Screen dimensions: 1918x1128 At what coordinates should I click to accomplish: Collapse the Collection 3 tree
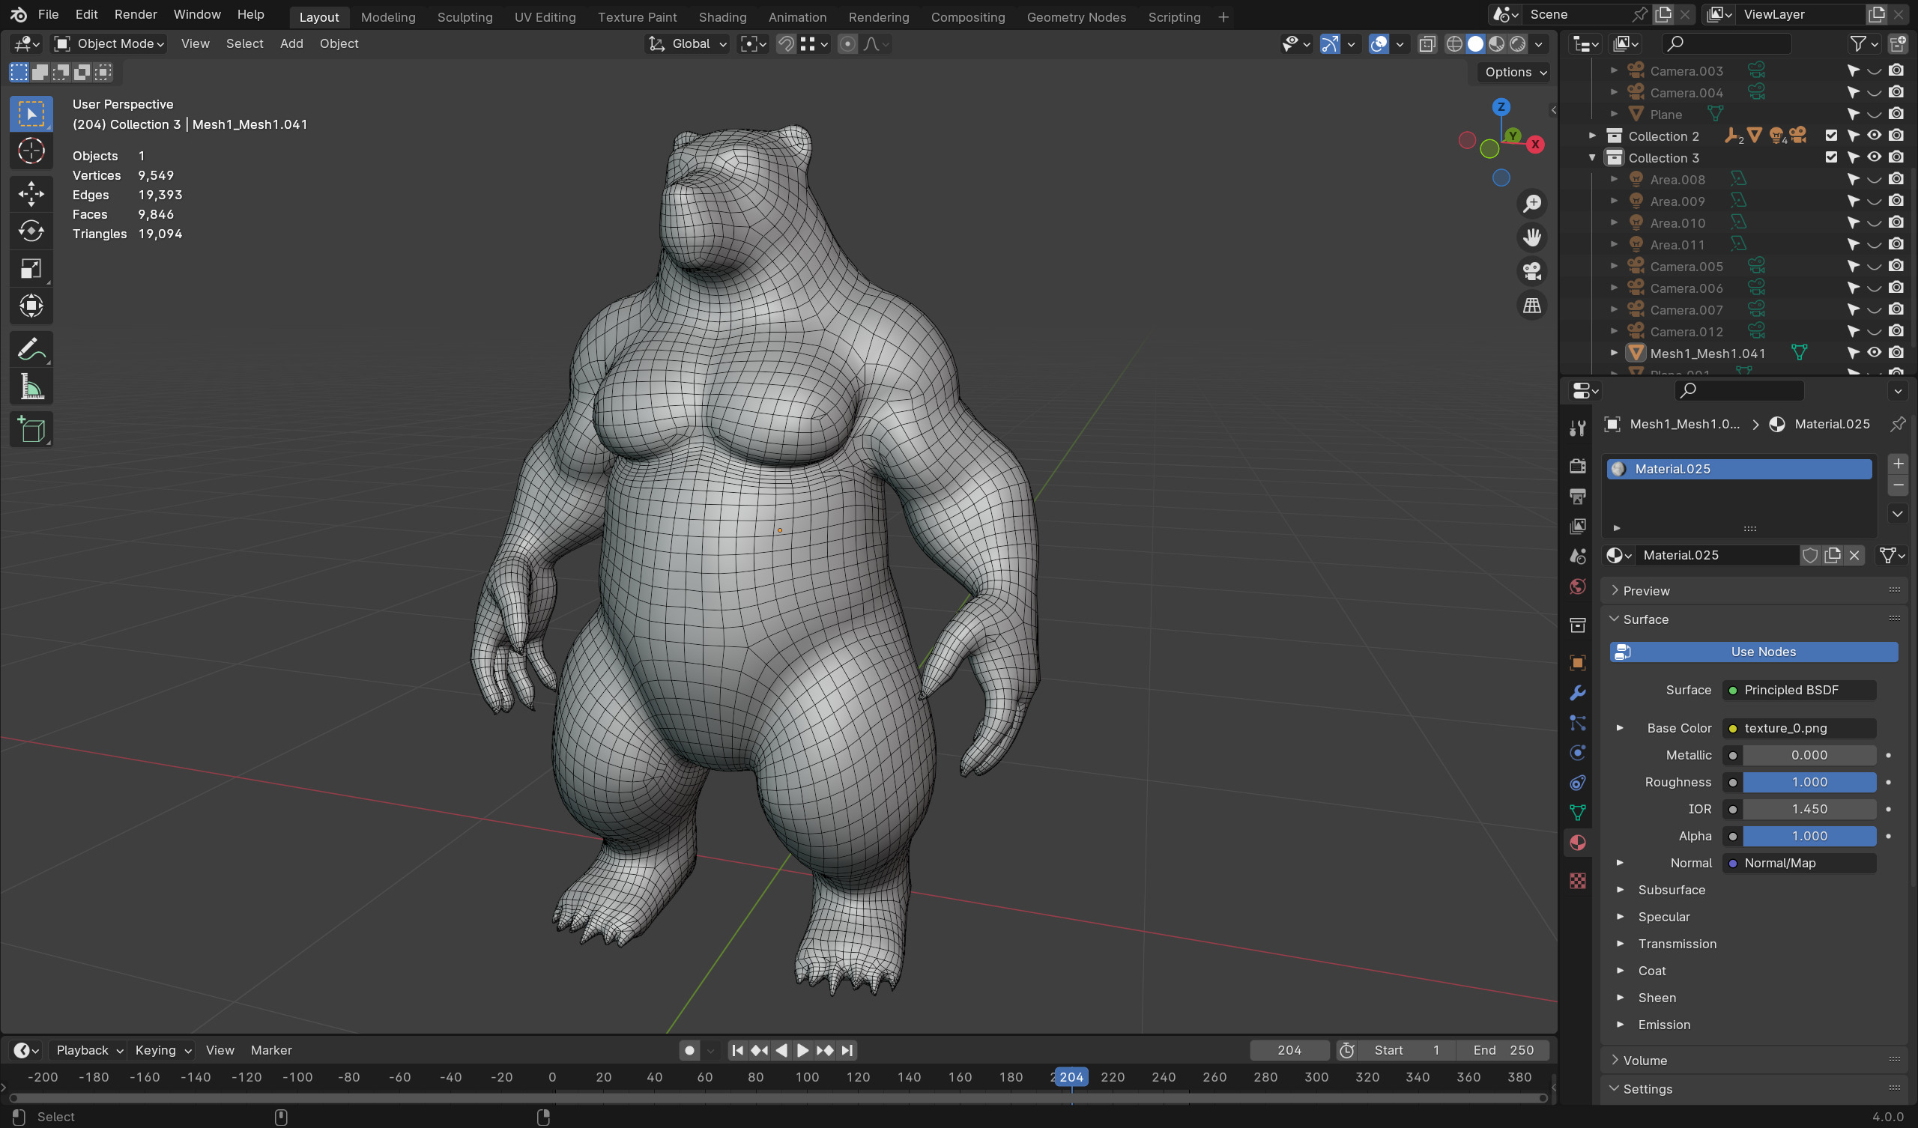pos(1591,157)
